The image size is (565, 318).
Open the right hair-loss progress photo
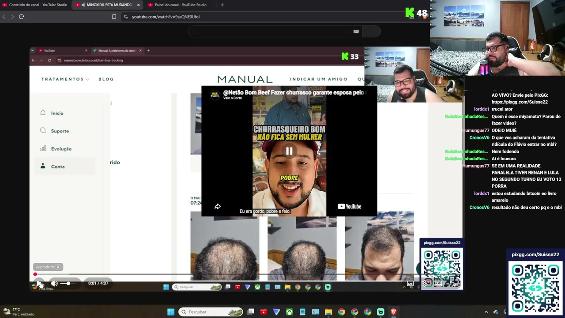380,246
